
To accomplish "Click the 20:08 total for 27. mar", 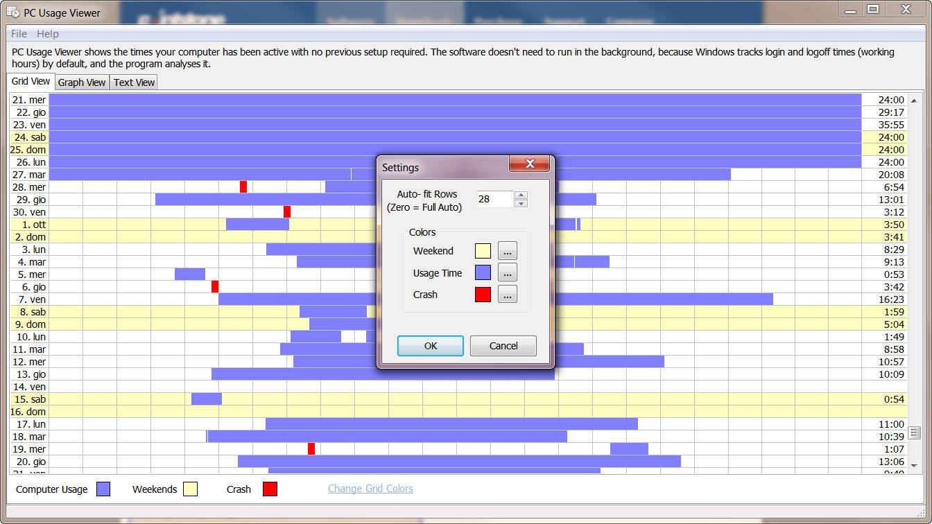I will click(x=891, y=175).
